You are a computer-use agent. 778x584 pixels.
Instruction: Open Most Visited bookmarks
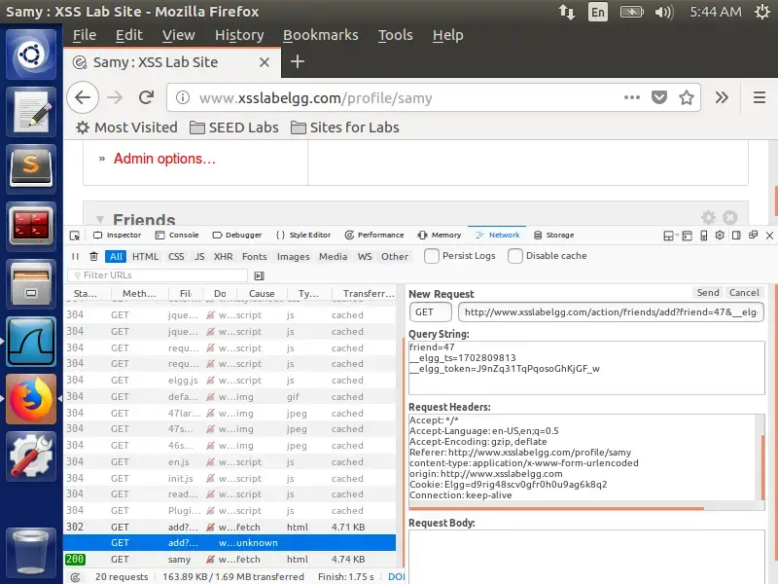pos(126,128)
